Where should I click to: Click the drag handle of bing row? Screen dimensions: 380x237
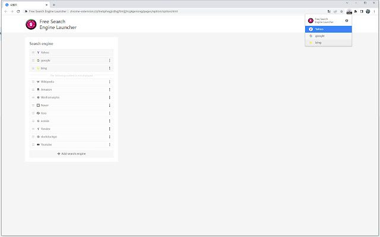coord(33,69)
